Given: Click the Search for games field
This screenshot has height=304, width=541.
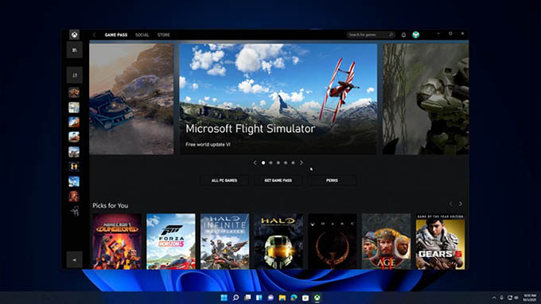Looking at the screenshot, I should click(371, 35).
